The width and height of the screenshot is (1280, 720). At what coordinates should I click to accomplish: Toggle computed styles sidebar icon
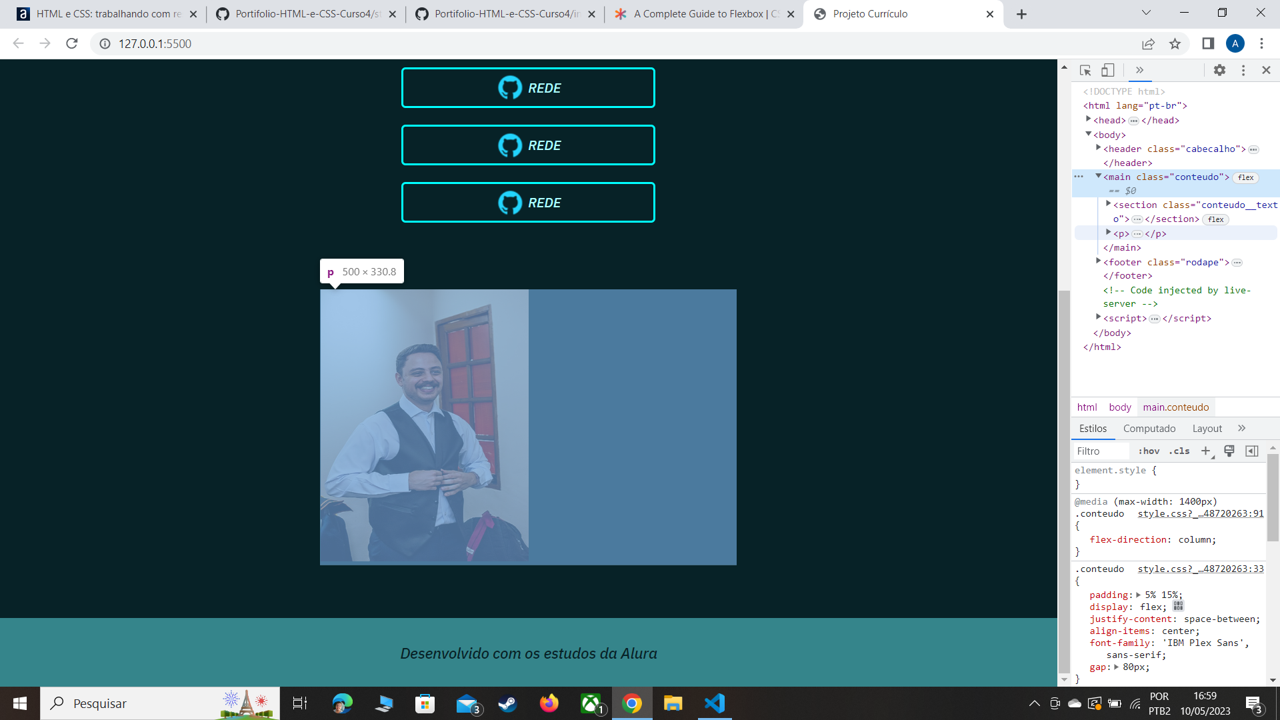tap(1252, 451)
